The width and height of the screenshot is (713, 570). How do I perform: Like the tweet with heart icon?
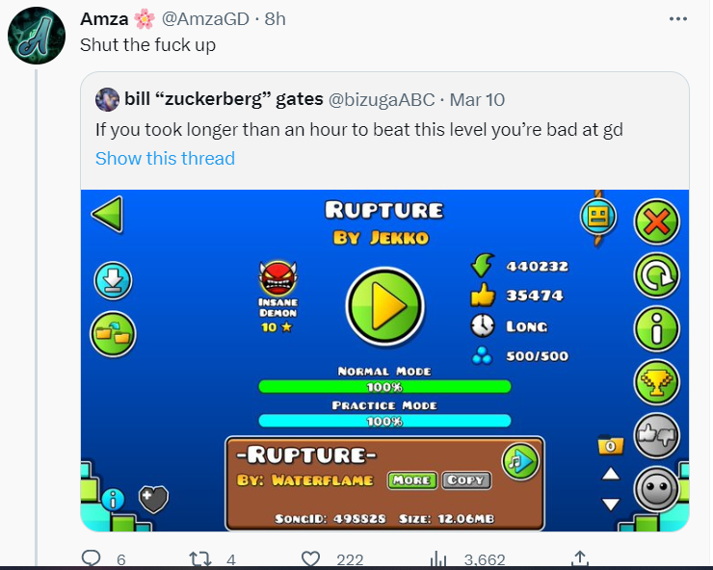tap(311, 559)
